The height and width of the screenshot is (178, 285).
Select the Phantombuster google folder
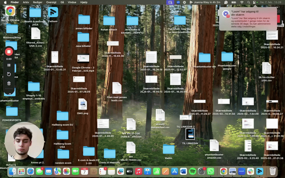[227, 56]
